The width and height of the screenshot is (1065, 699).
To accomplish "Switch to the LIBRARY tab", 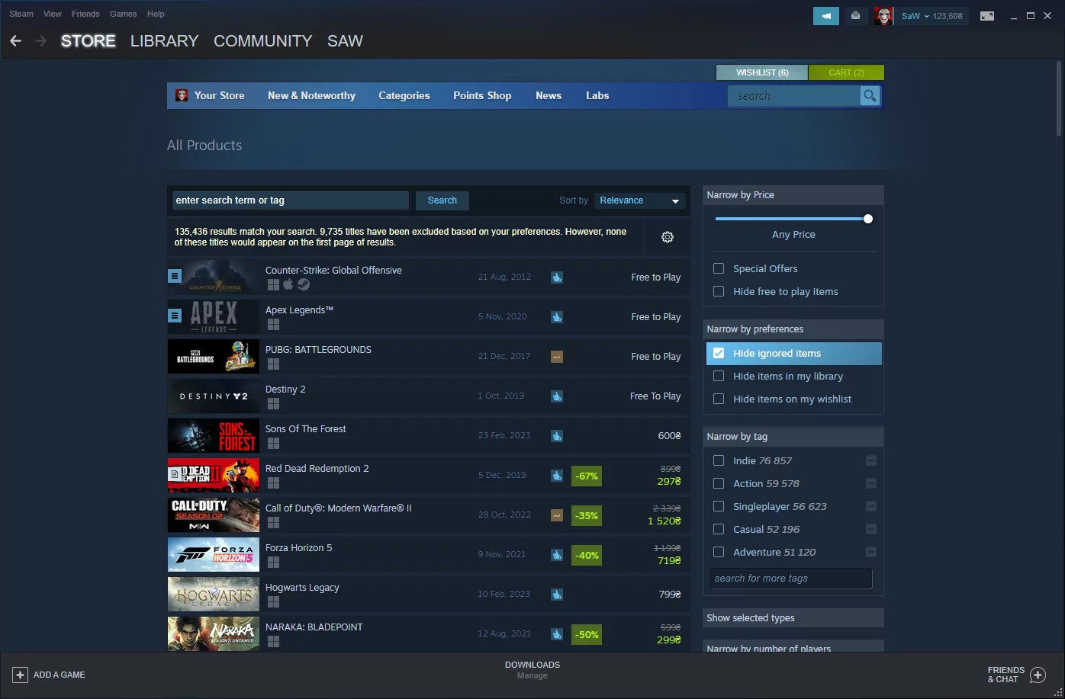I will pyautogui.click(x=164, y=41).
